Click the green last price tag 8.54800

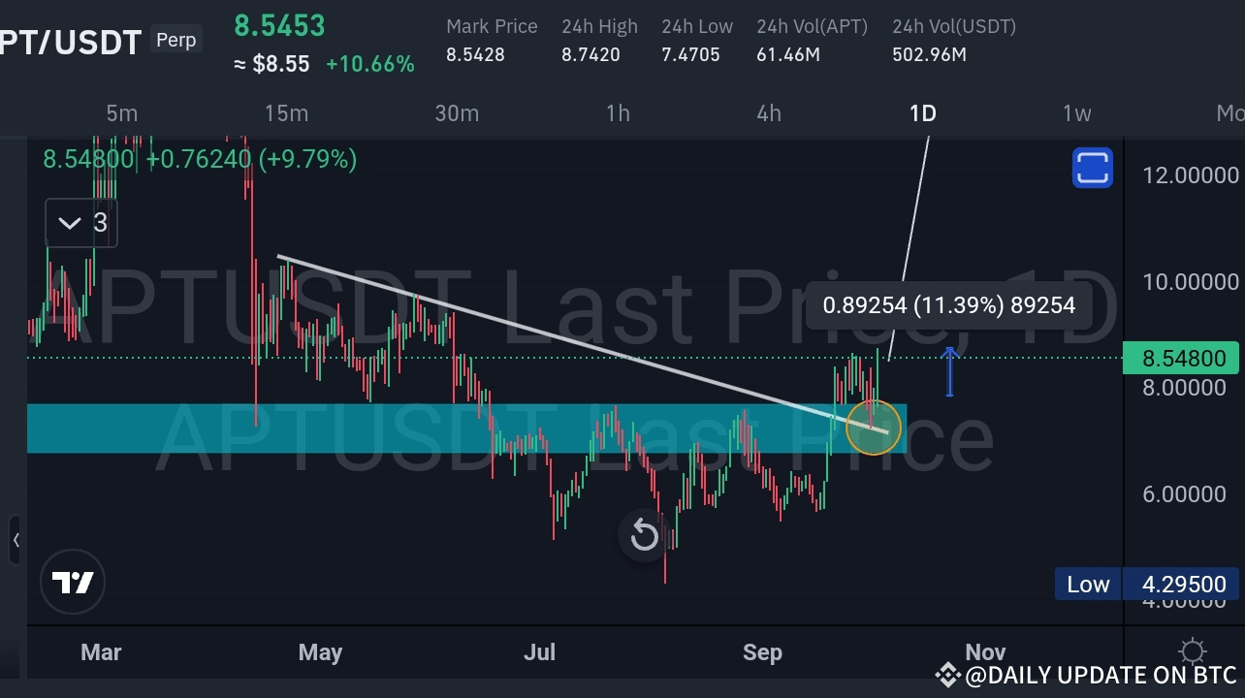(x=1181, y=358)
